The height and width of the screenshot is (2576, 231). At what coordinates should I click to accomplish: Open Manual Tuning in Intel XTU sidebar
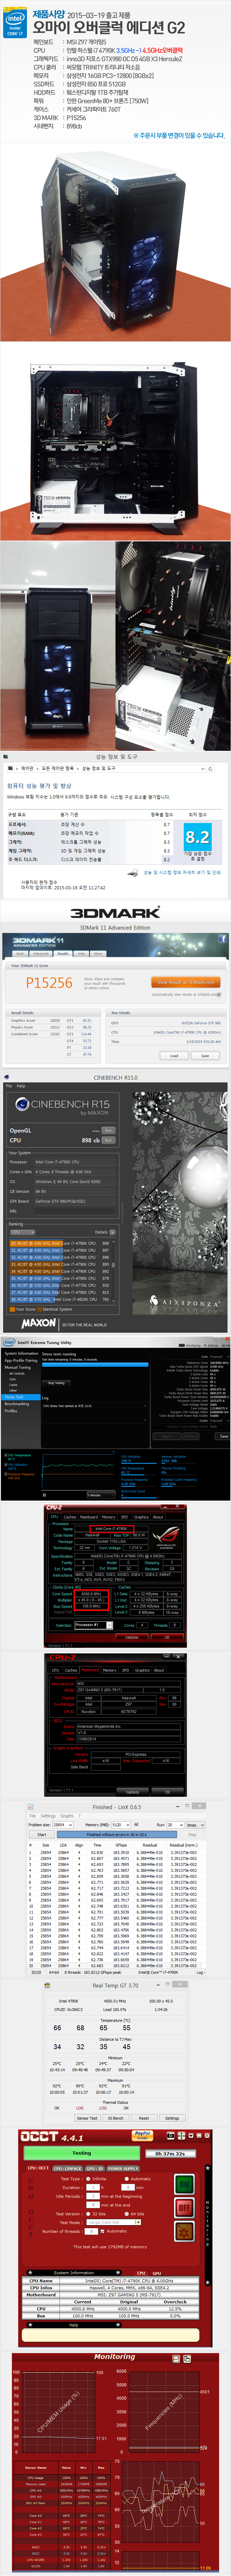pyautogui.click(x=17, y=1367)
